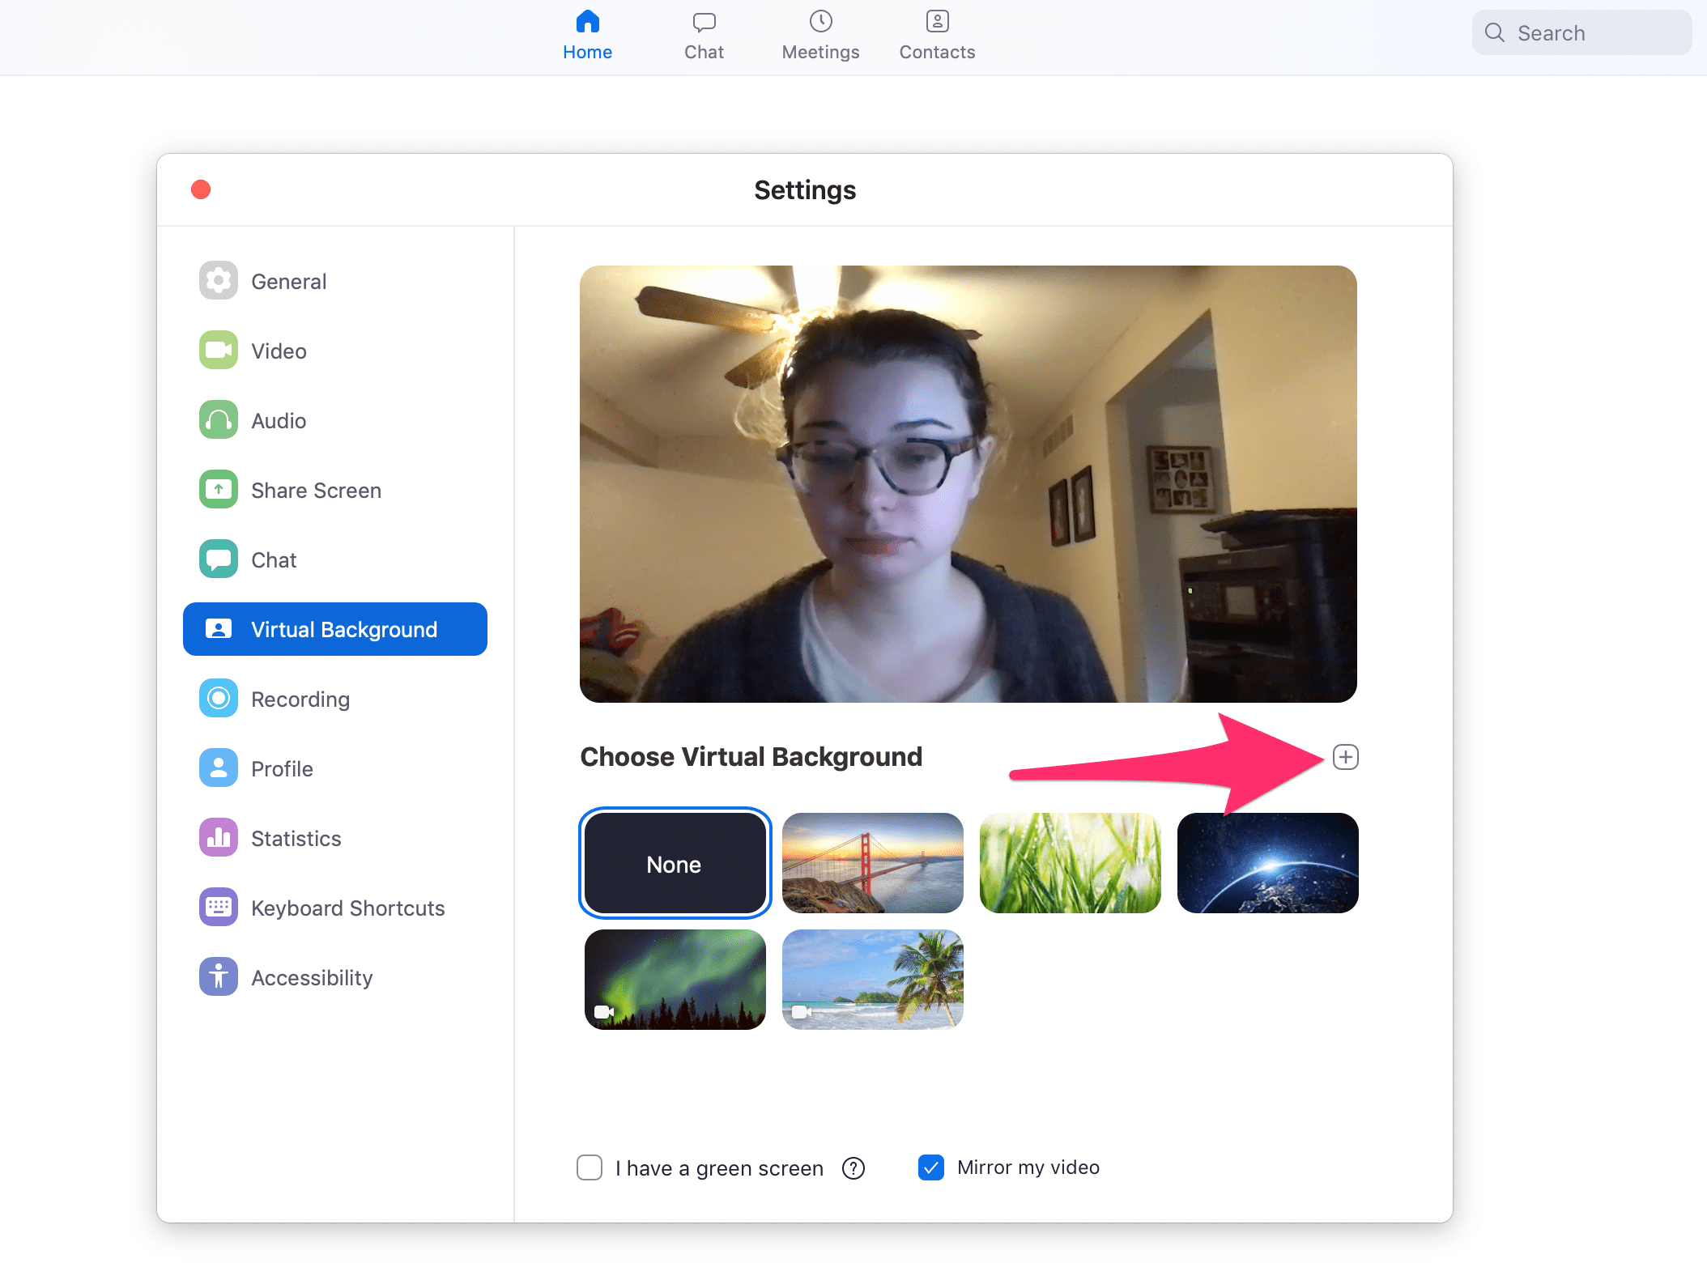Screen dimensions: 1707x1280
Task: Choose the Golden Gate Bridge background
Action: pyautogui.click(x=873, y=863)
